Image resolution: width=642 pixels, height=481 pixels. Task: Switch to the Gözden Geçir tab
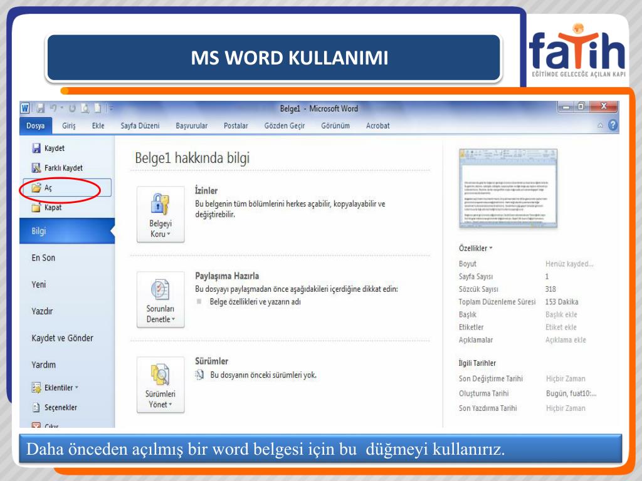coord(285,125)
